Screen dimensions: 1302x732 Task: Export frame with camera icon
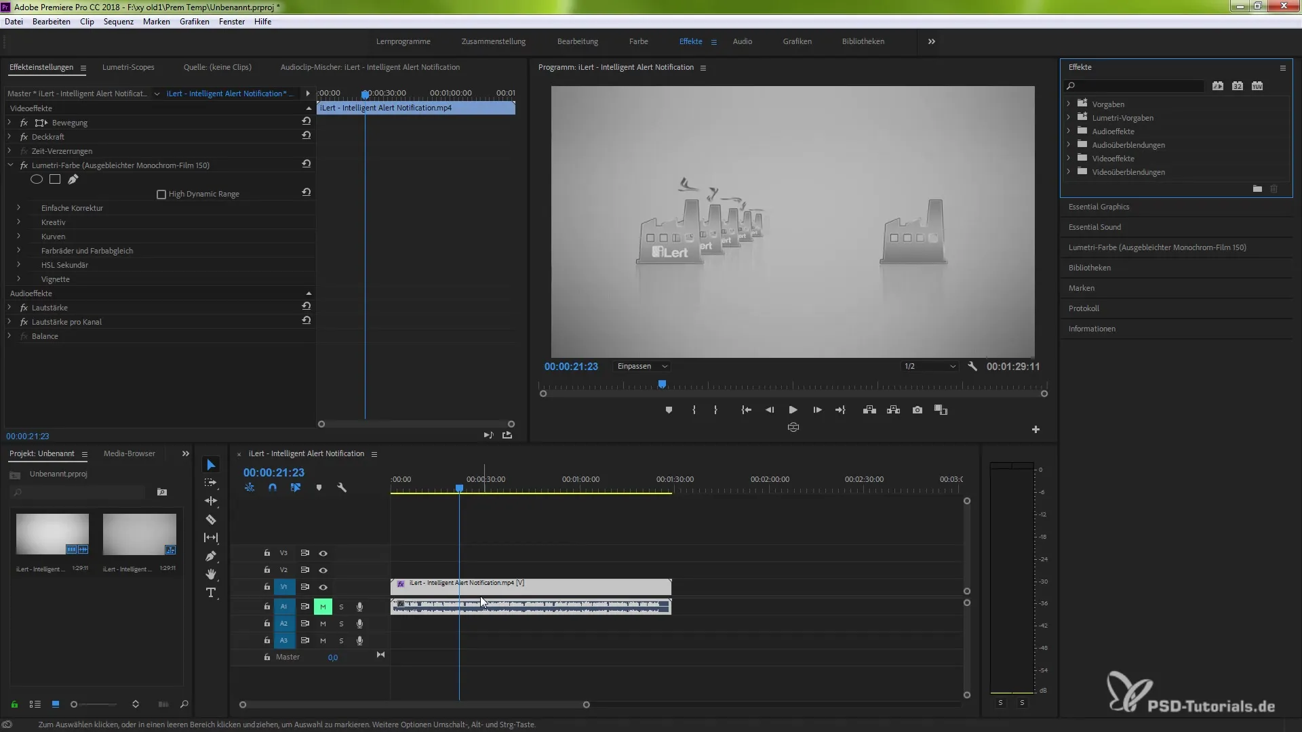(918, 410)
